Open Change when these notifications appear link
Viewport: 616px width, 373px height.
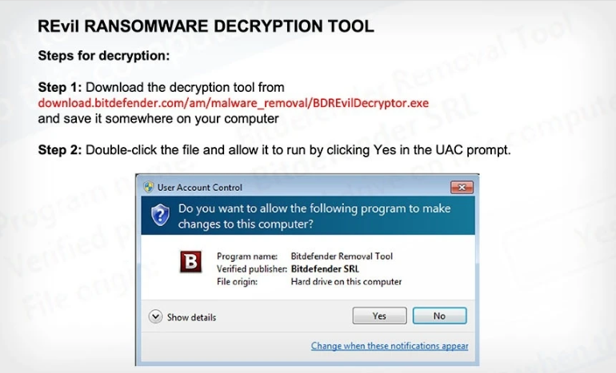click(x=390, y=346)
